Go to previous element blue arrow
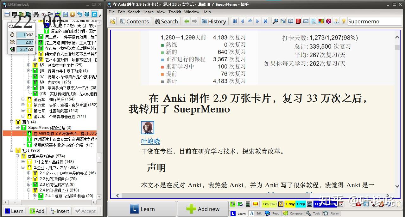 pyautogui.click(x=243, y=21)
